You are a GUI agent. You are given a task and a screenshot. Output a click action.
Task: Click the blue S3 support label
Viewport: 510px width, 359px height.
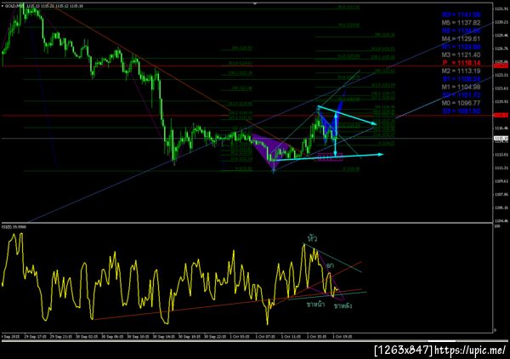click(x=462, y=111)
